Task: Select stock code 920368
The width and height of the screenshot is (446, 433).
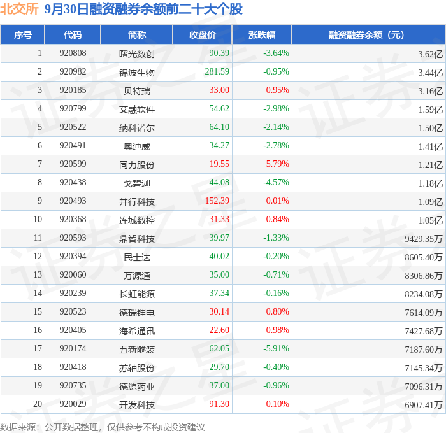Action: click(x=73, y=220)
